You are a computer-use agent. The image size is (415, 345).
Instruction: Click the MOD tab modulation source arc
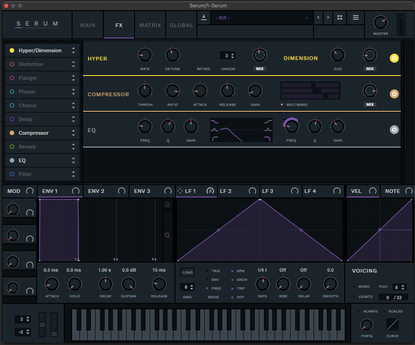pyautogui.click(x=30, y=191)
